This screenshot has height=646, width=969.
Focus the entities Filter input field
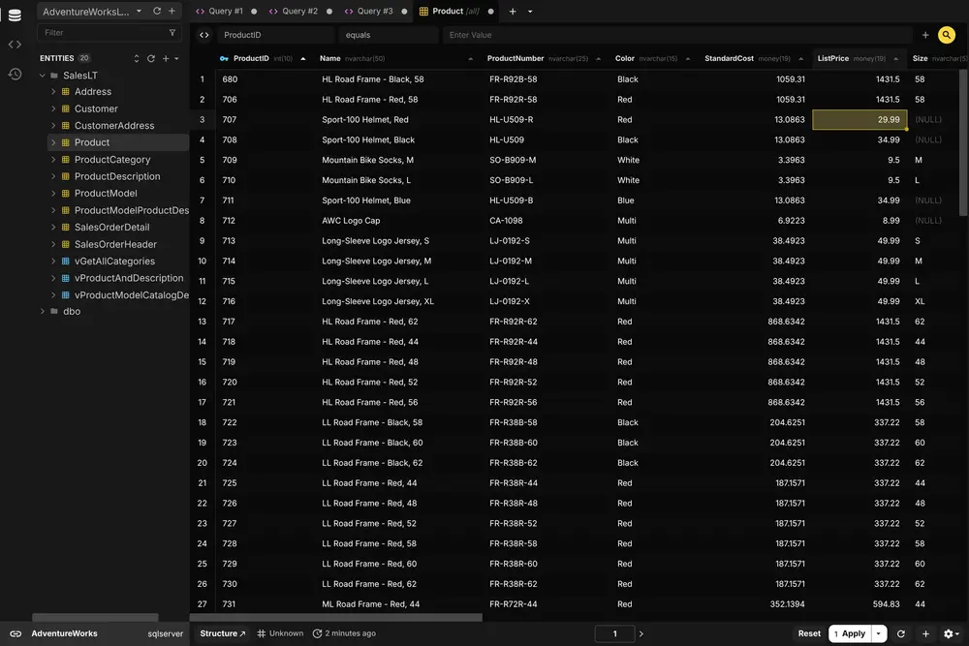(x=102, y=33)
